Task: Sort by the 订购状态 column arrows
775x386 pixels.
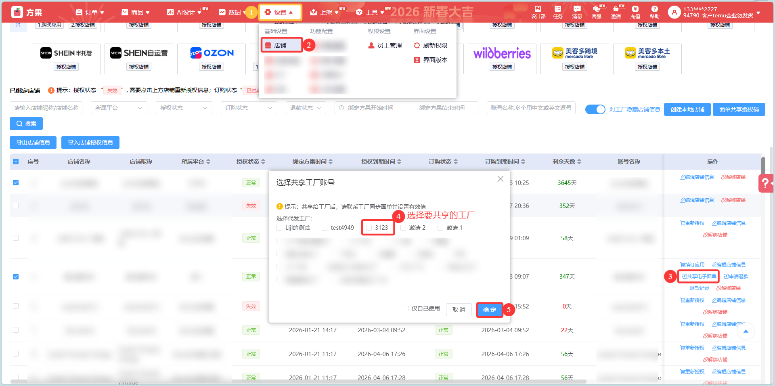Action: click(456, 162)
